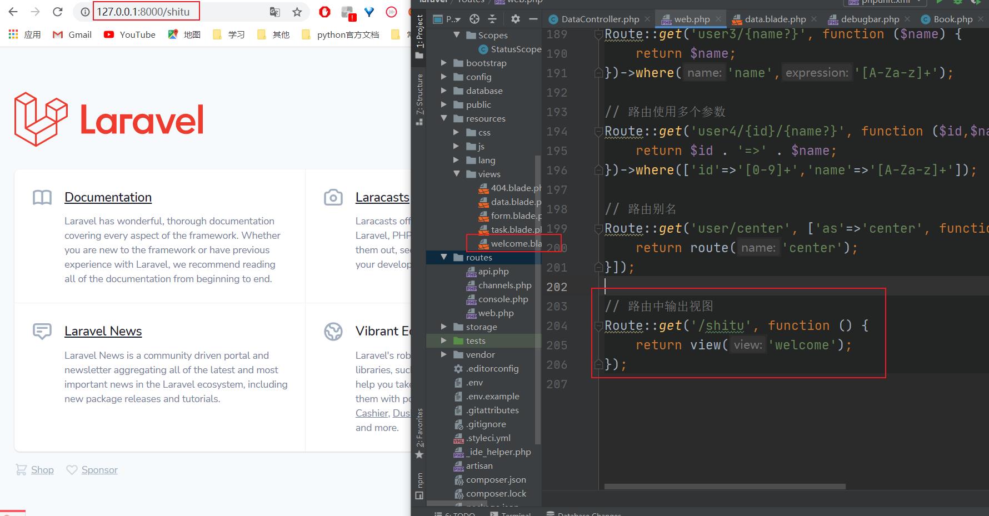Expand the config folder

point(444,77)
